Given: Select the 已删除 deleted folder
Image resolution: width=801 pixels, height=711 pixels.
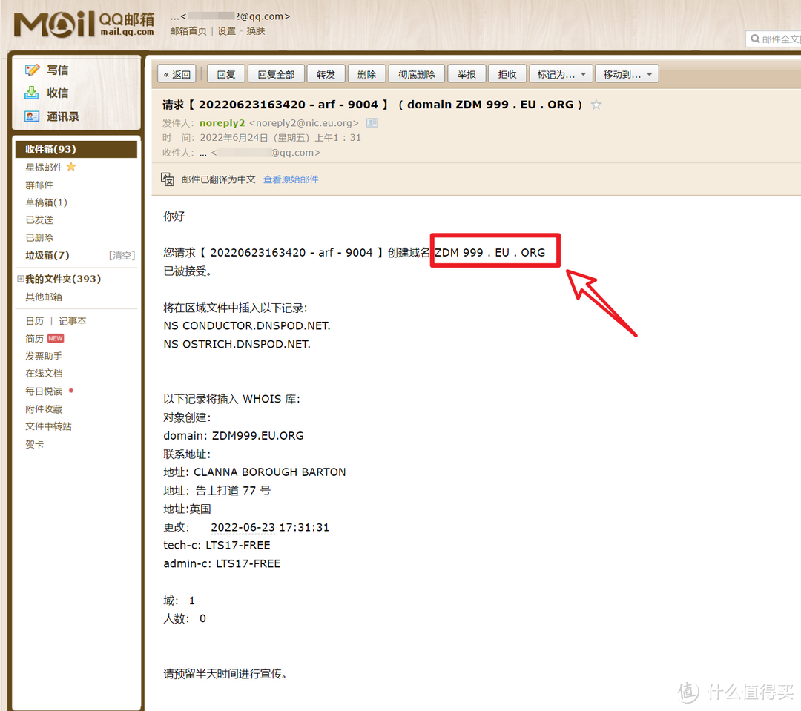Looking at the screenshot, I should (x=39, y=237).
